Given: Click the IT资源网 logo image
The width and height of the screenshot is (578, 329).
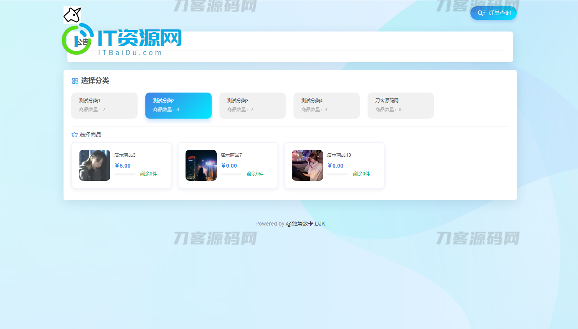Looking at the screenshot, I should [x=122, y=39].
